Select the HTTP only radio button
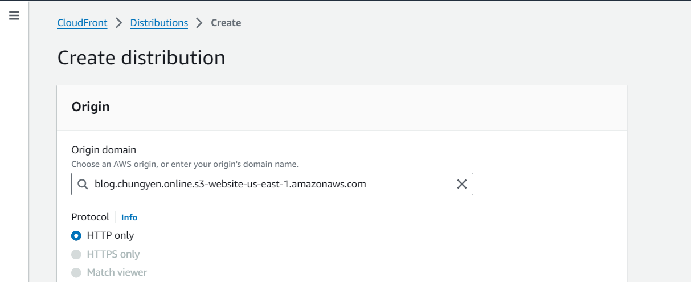 click(x=76, y=235)
